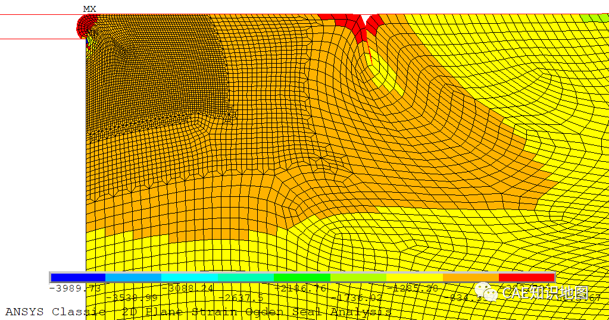The image size is (609, 320).
Task: Click the red legend color band
Action: (x=526, y=277)
